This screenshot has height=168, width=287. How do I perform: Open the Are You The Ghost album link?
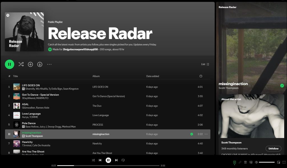(102, 153)
